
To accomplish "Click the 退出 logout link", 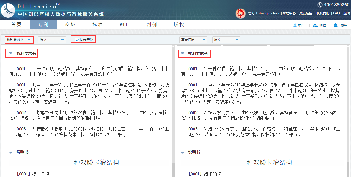I will 347,13.
